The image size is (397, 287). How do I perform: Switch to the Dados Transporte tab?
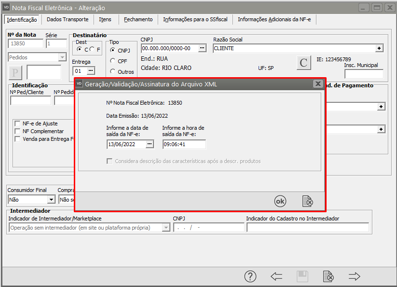click(68, 19)
